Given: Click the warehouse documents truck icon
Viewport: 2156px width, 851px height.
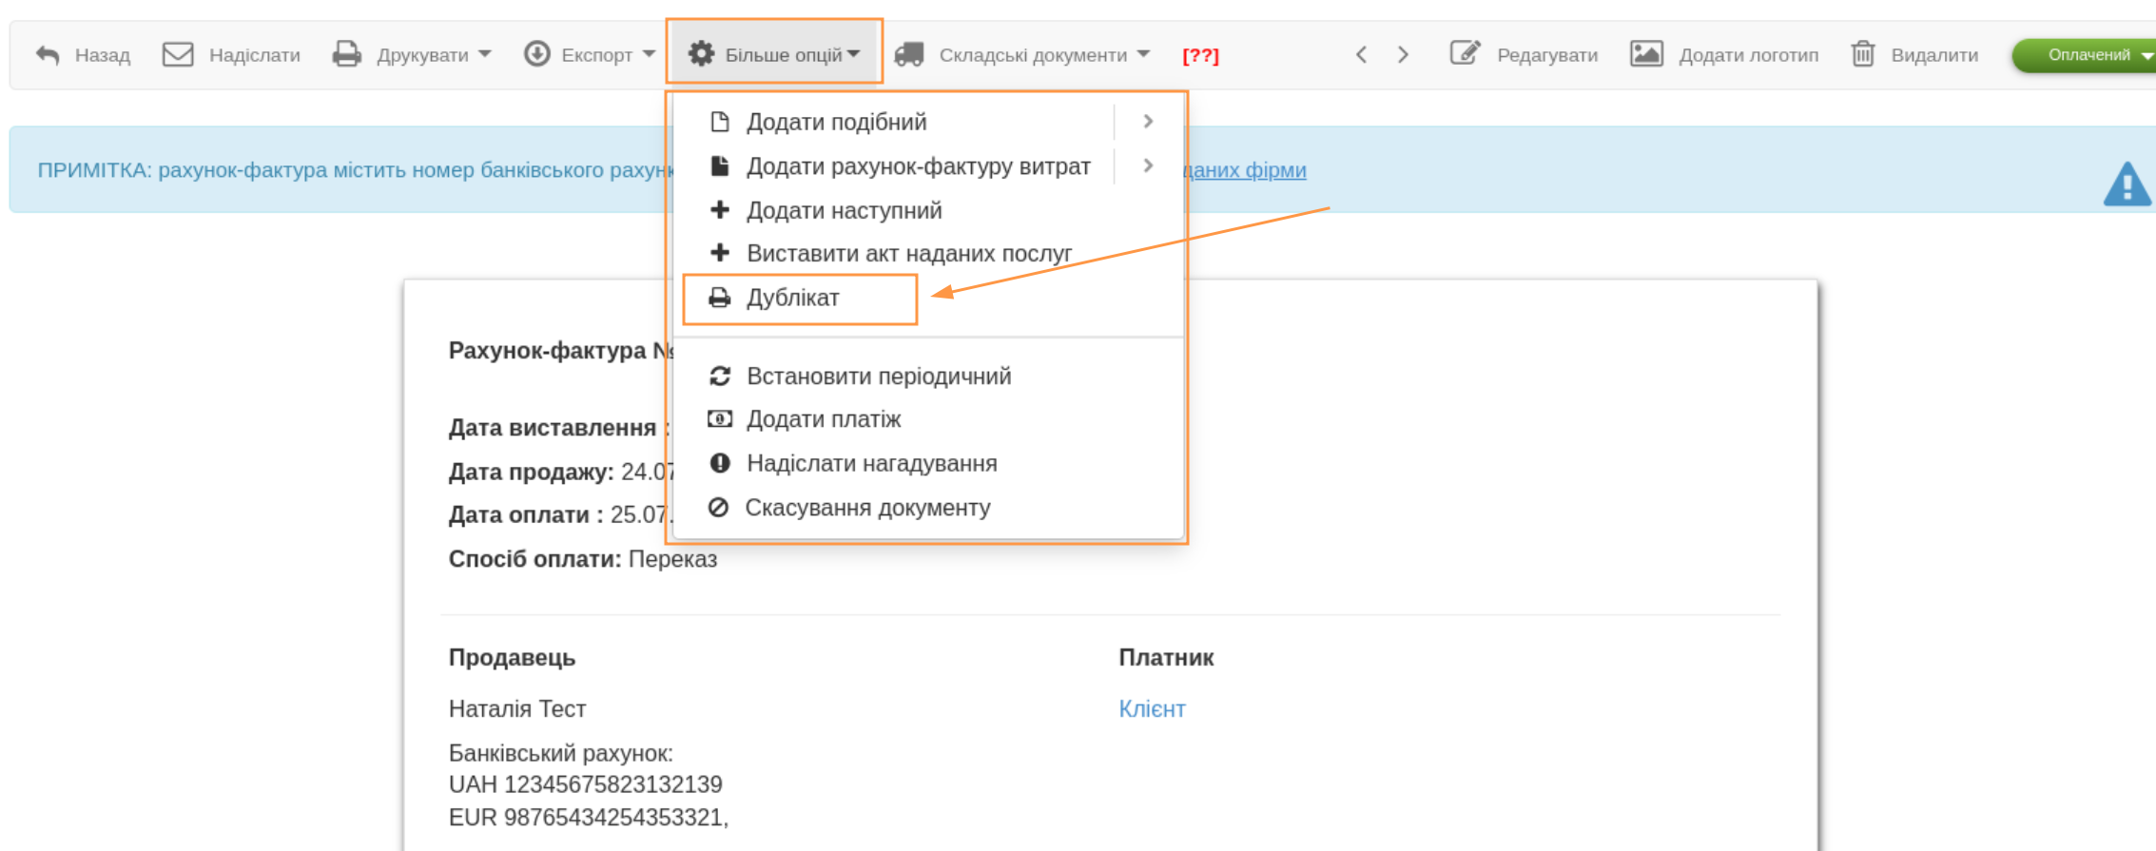Looking at the screenshot, I should click(x=909, y=54).
